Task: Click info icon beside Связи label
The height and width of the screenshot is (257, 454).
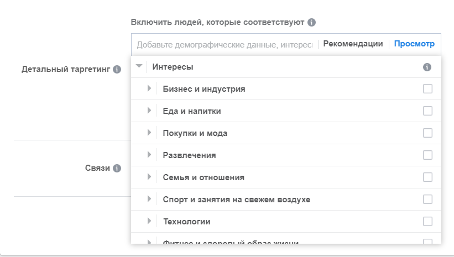Action: point(117,168)
